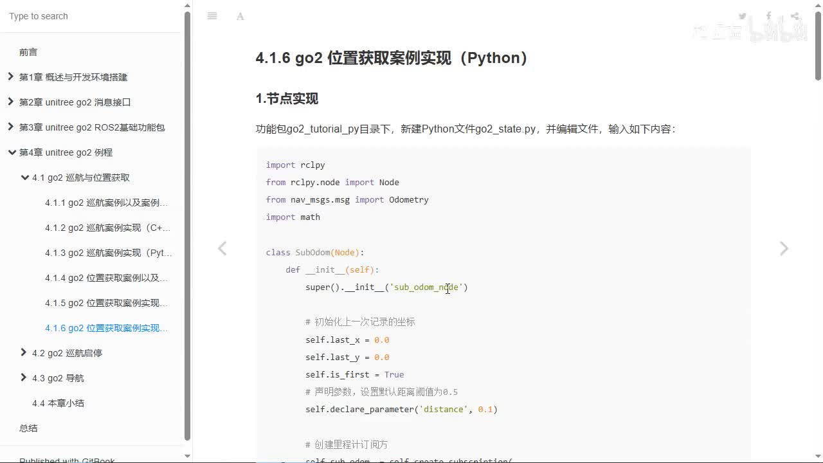
Task: Click the 'sub_odom_node' string in code
Action: coord(426,287)
